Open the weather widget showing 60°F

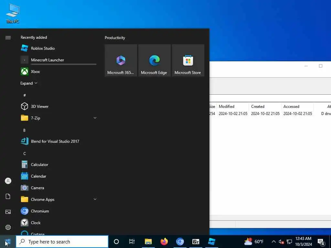[254, 242]
